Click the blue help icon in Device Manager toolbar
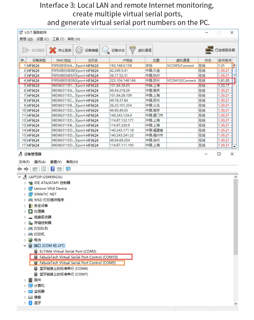Screen dimensions: 254x320 [x=52, y=169]
